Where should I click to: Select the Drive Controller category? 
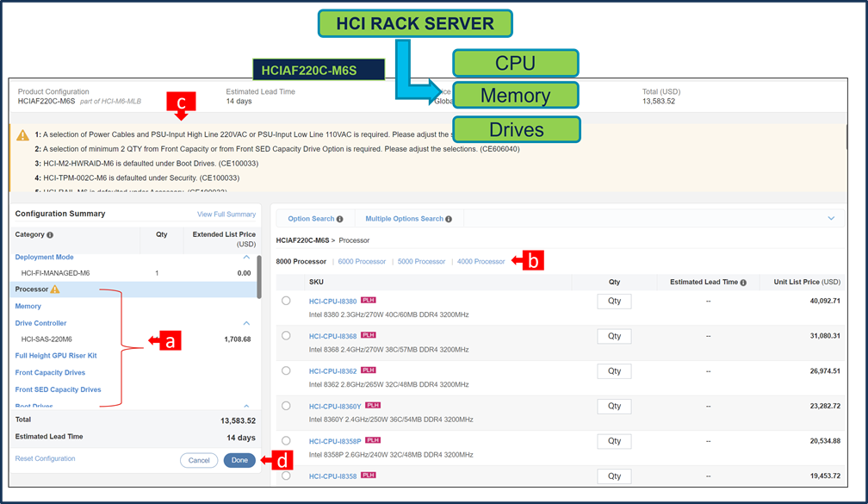pyautogui.click(x=41, y=323)
